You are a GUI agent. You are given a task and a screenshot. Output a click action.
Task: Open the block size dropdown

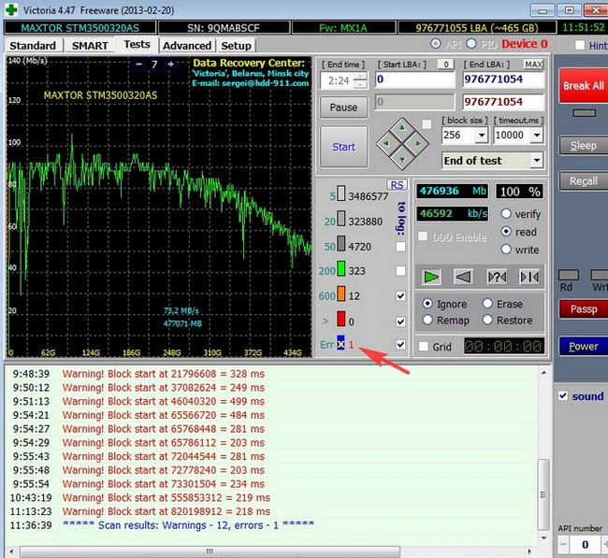coord(481,136)
